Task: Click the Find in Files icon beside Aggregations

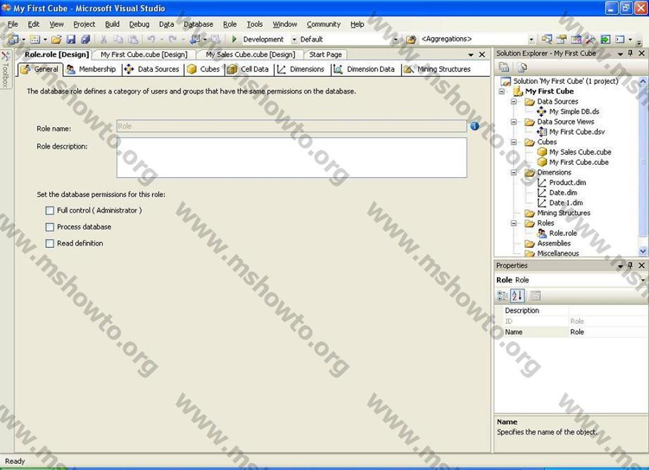Action: pos(411,39)
